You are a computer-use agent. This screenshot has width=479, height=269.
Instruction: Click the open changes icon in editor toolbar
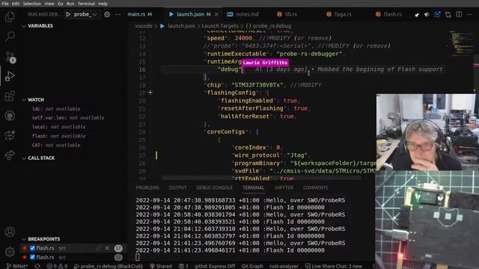point(448,14)
